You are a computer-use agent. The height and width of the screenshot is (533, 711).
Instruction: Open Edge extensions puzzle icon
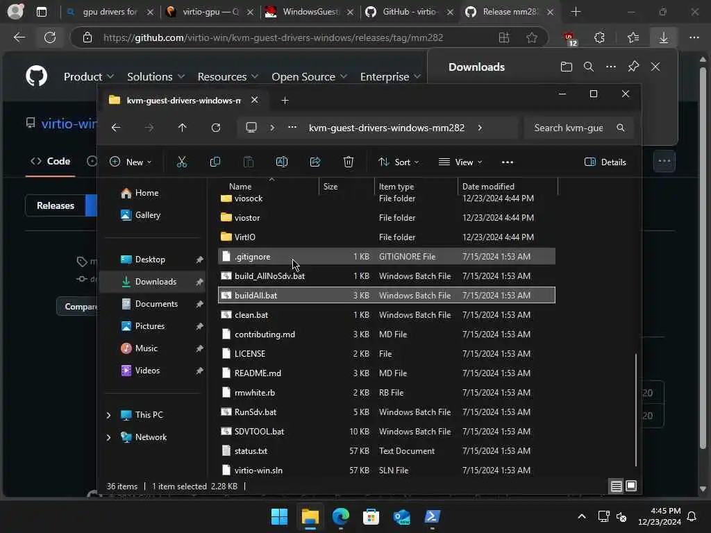[x=599, y=37]
